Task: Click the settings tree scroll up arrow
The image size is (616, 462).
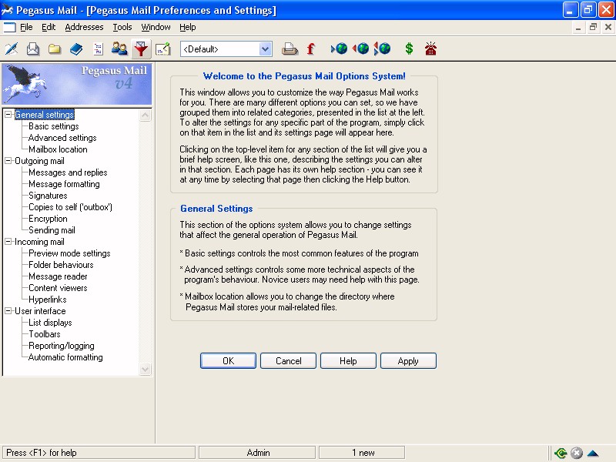Action: (x=146, y=115)
